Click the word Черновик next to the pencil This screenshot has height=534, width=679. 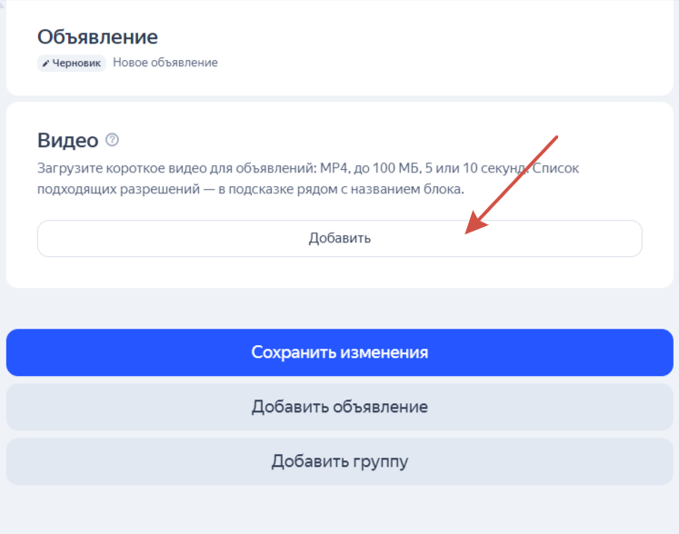77,63
